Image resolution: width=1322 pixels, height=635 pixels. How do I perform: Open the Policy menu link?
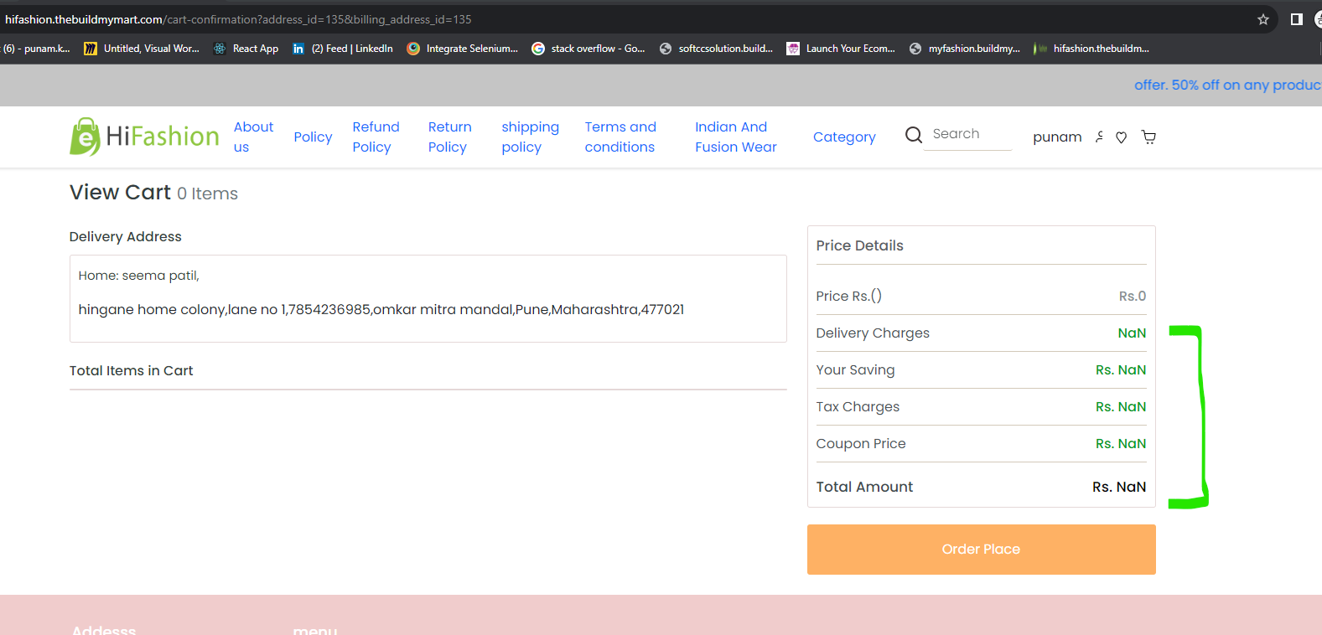point(313,137)
